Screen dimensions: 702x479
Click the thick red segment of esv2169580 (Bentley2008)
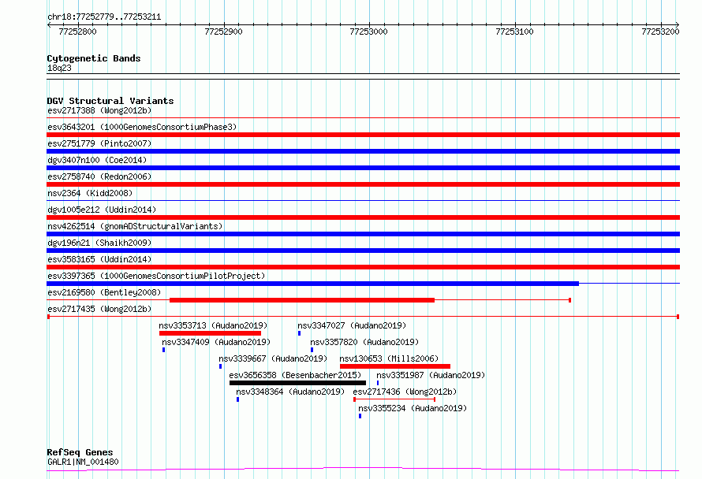pyautogui.click(x=302, y=300)
